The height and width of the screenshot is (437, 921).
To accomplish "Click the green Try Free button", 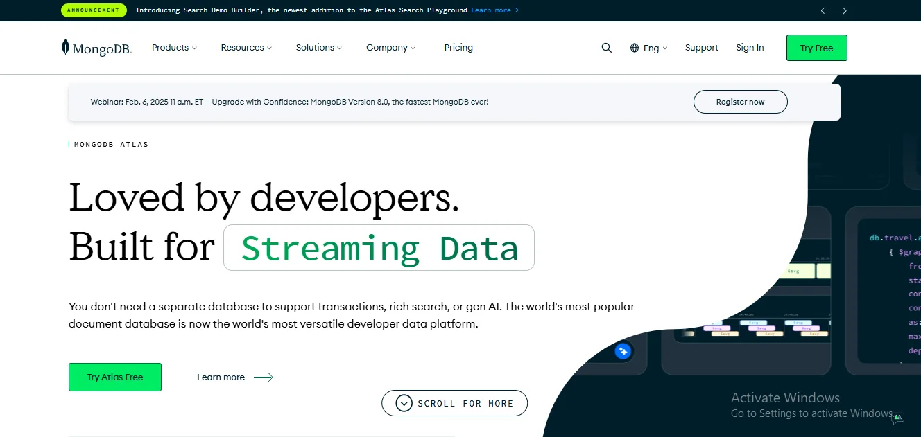I will point(816,48).
